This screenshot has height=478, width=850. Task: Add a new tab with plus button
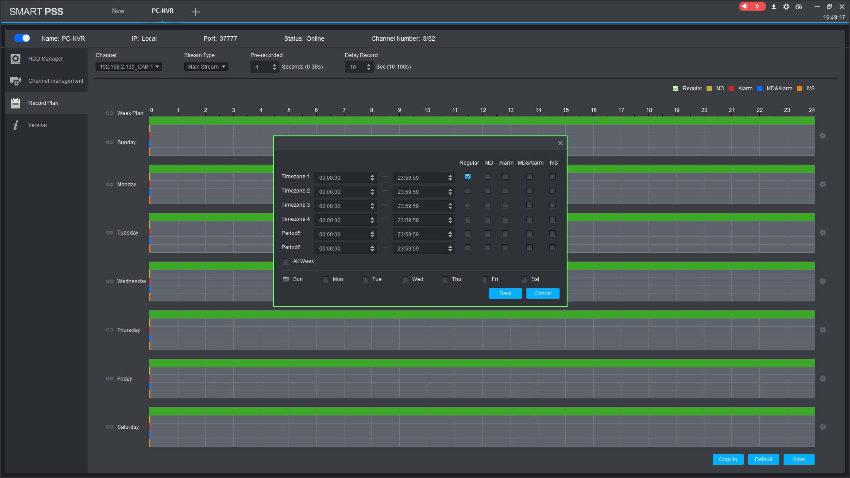(196, 12)
